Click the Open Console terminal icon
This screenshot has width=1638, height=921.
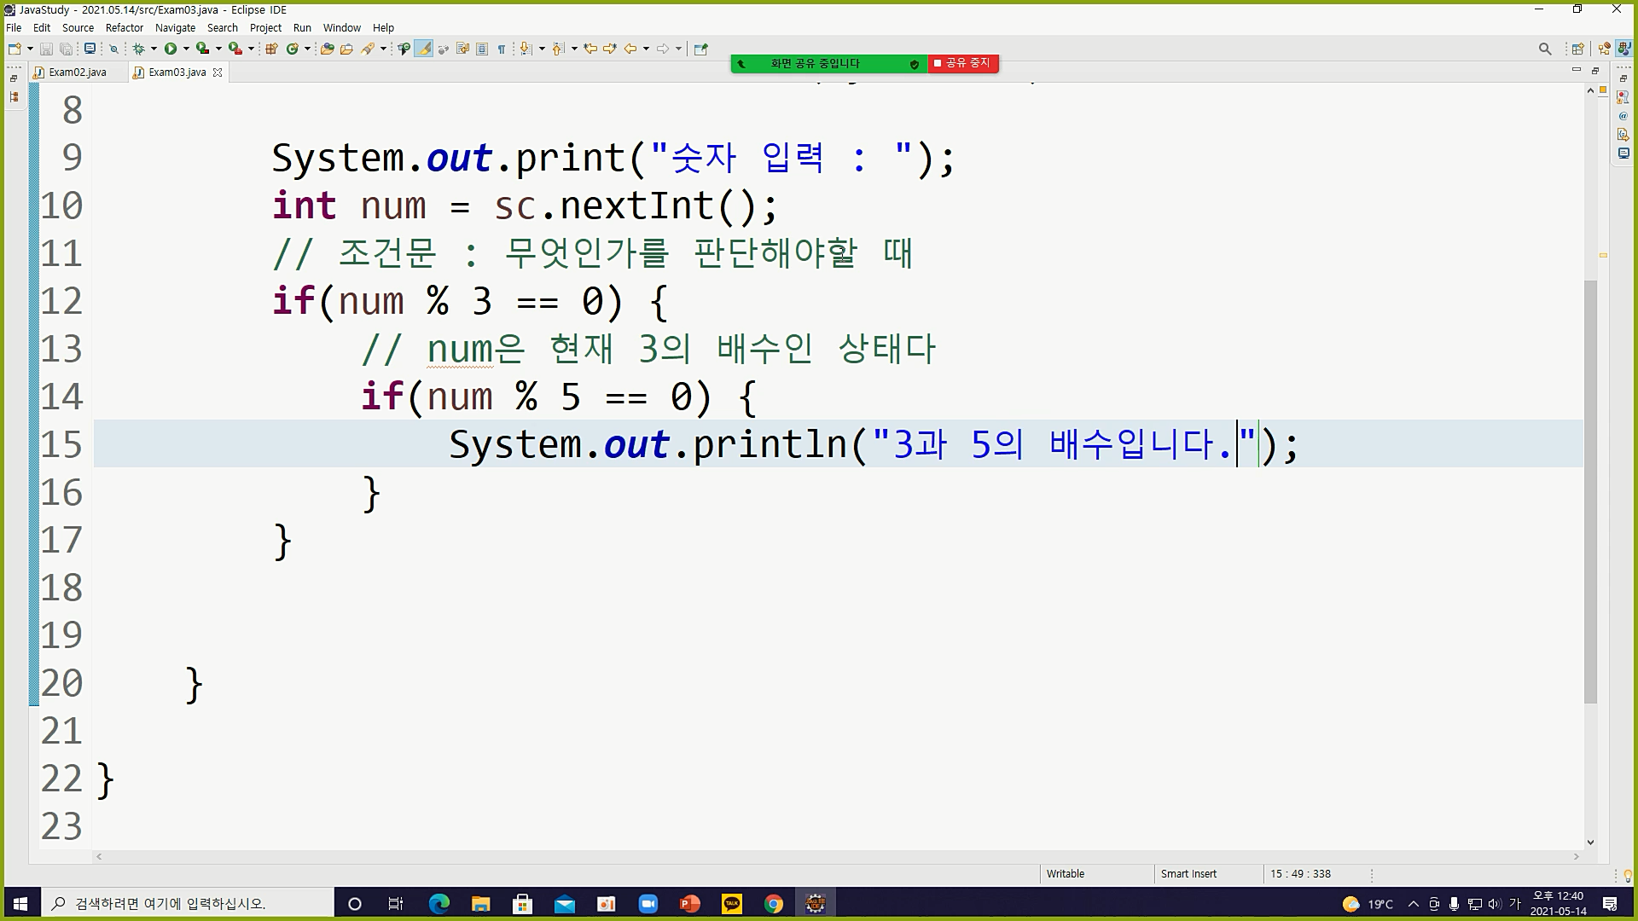90,49
